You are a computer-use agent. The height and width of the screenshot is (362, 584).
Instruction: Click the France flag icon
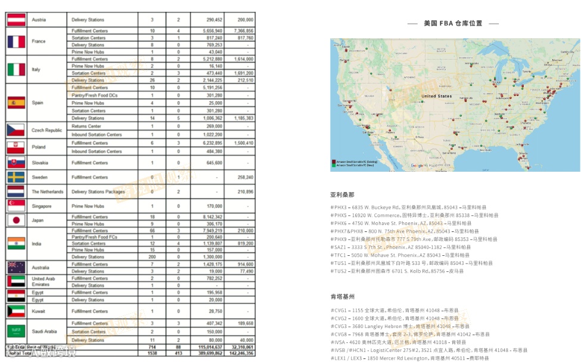17,41
